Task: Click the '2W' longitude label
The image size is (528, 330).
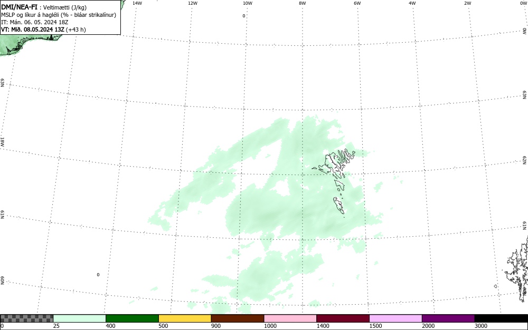Action: (467, 3)
